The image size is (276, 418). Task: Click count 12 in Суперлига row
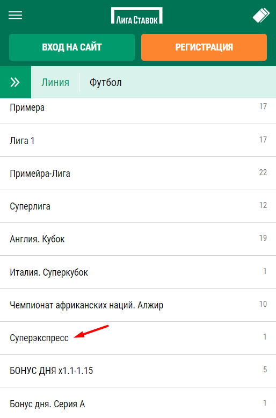[x=263, y=205]
